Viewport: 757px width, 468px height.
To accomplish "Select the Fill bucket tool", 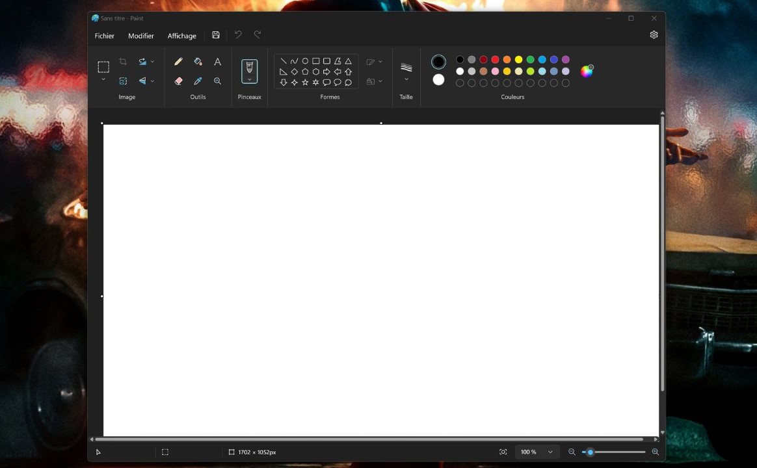I will click(x=198, y=62).
